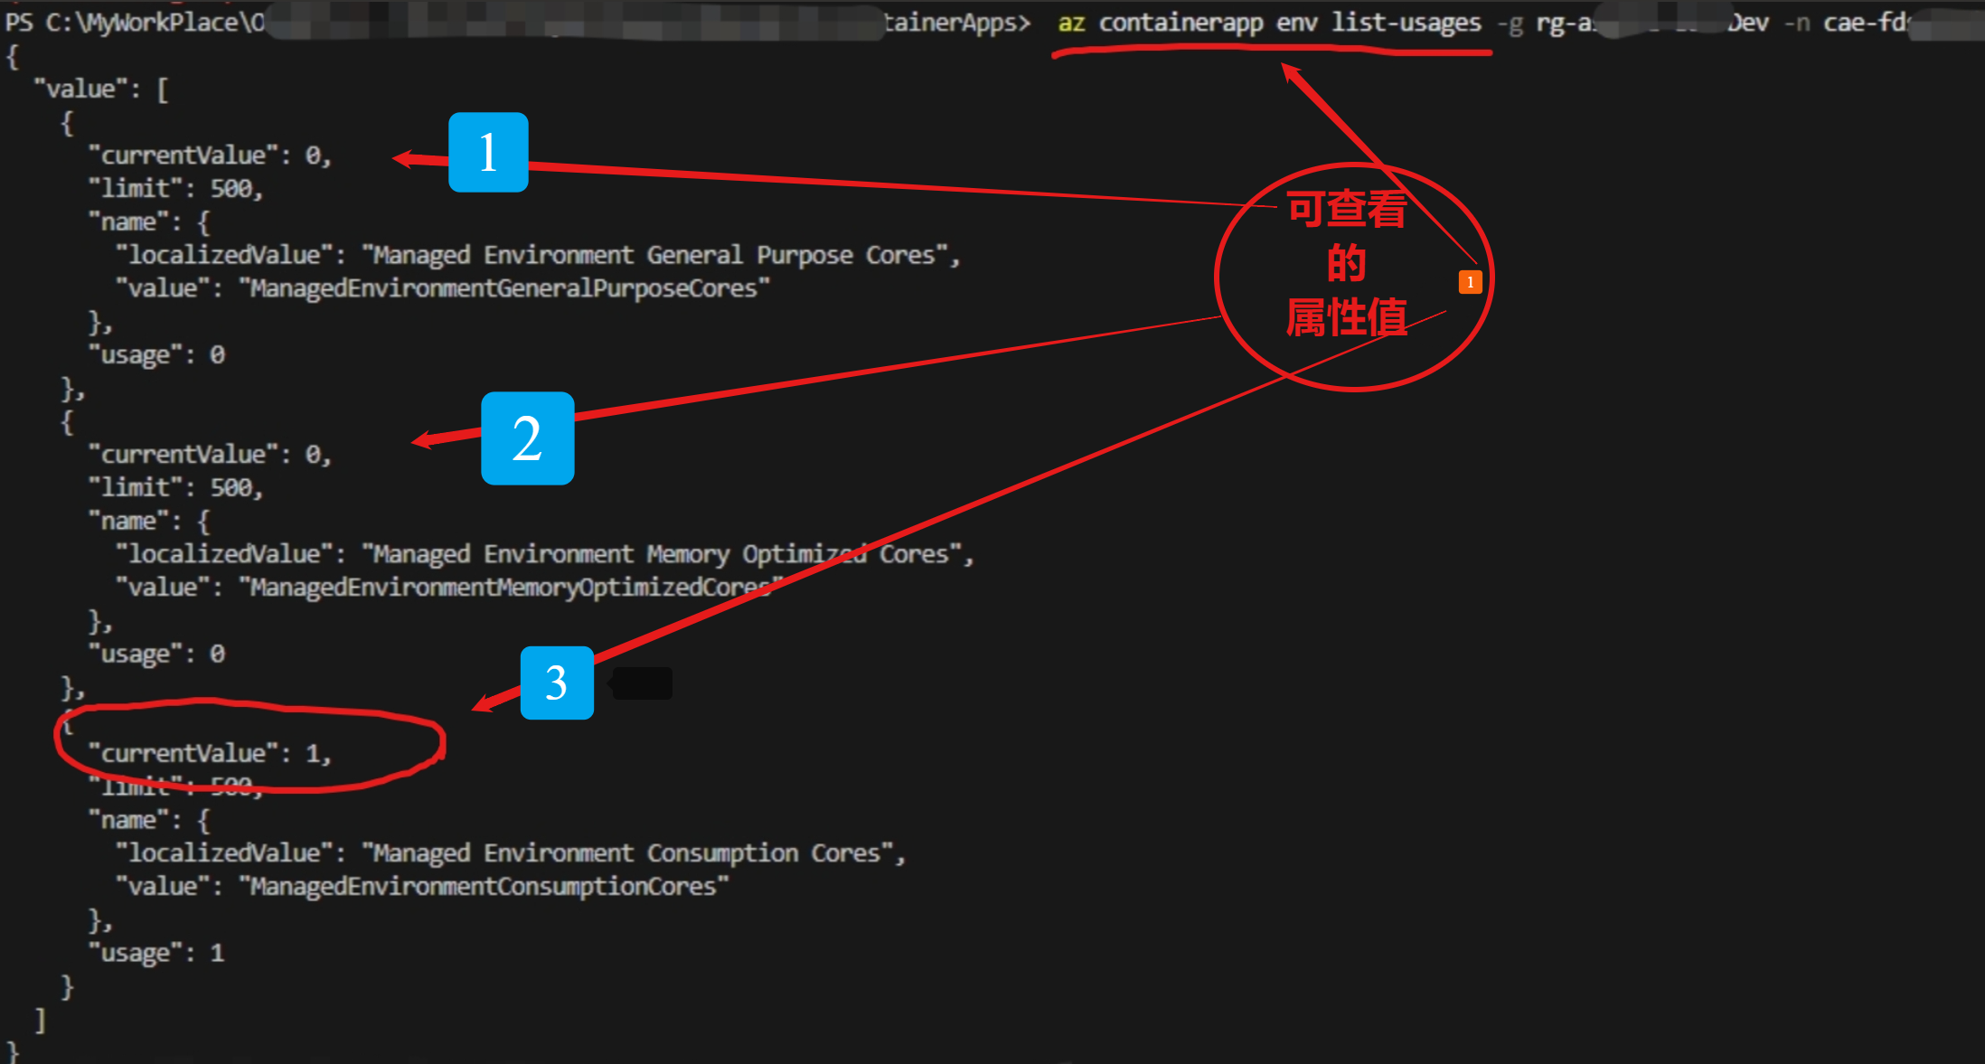Click the ManagedEnvironmentGeneralPurposeCores value string

point(504,289)
